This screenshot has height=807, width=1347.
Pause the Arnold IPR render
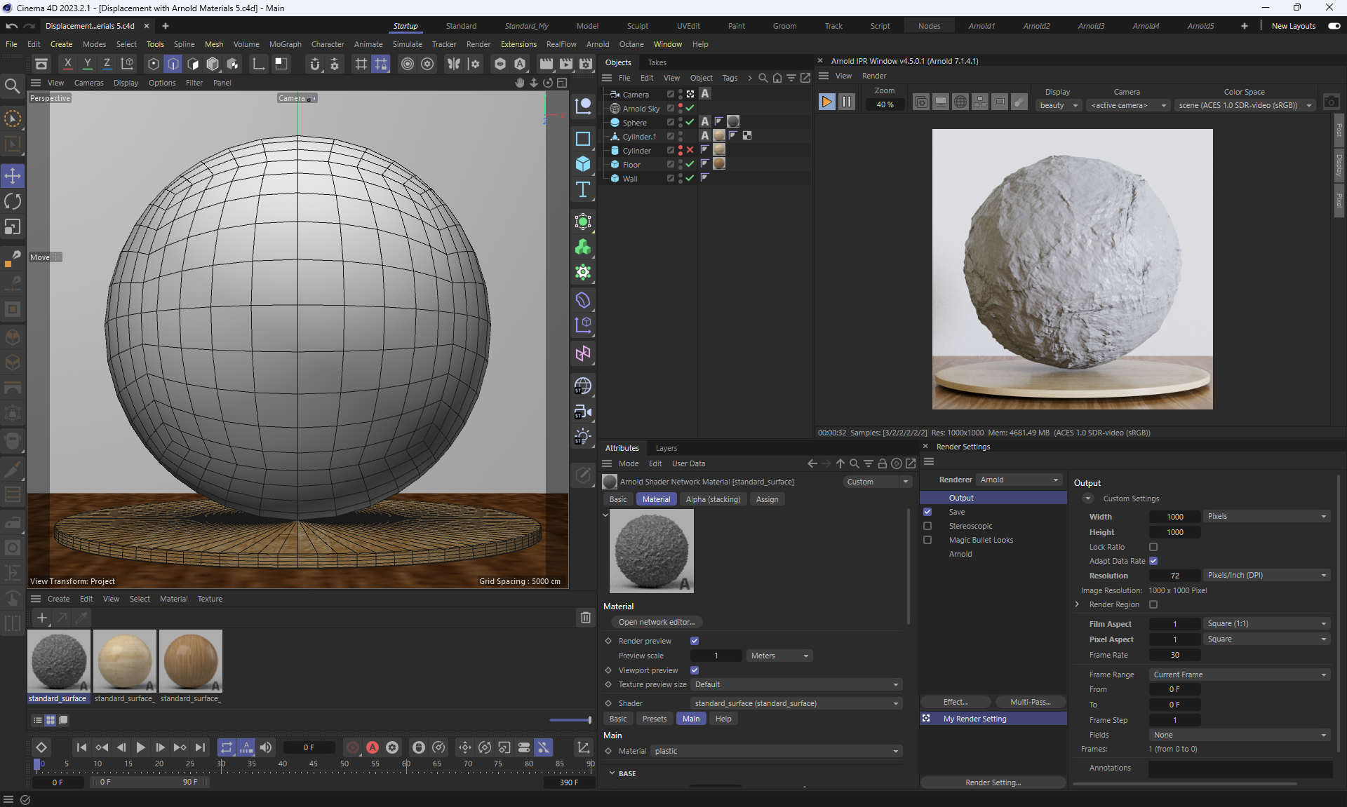click(x=847, y=102)
